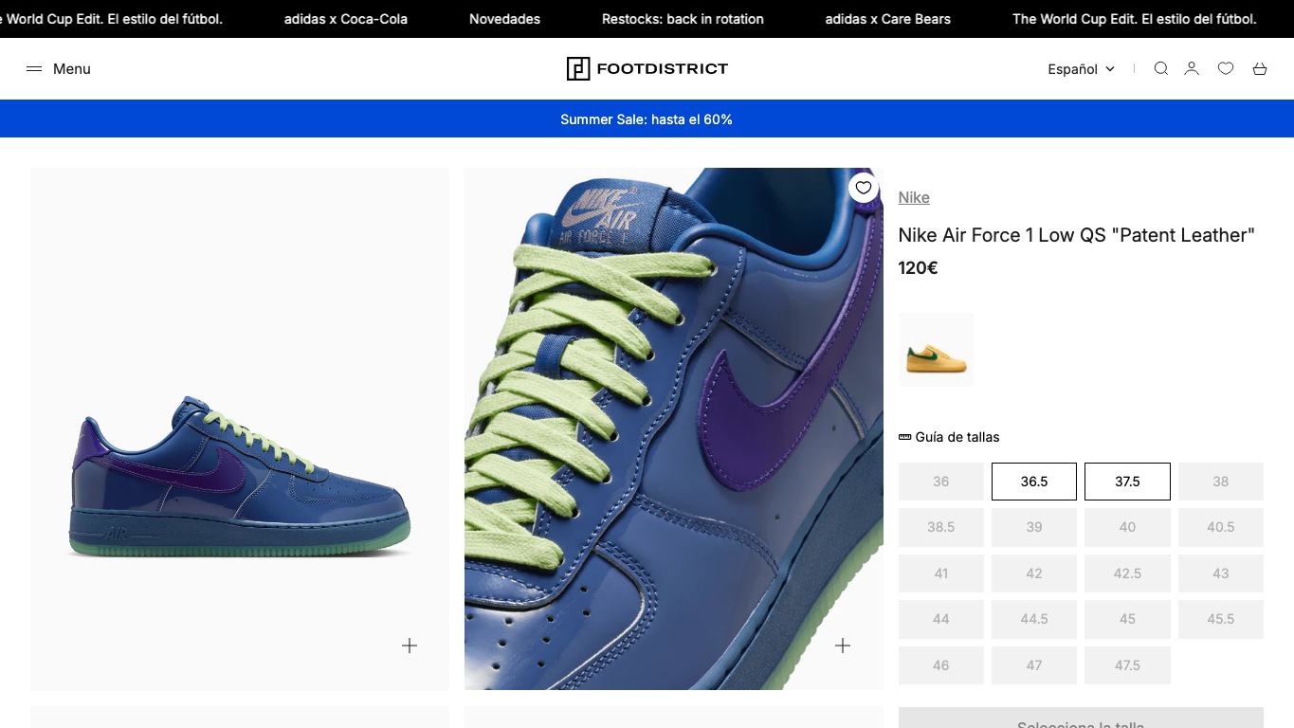Select size 47.5
Image resolution: width=1294 pixels, height=728 pixels.
pyautogui.click(x=1127, y=665)
